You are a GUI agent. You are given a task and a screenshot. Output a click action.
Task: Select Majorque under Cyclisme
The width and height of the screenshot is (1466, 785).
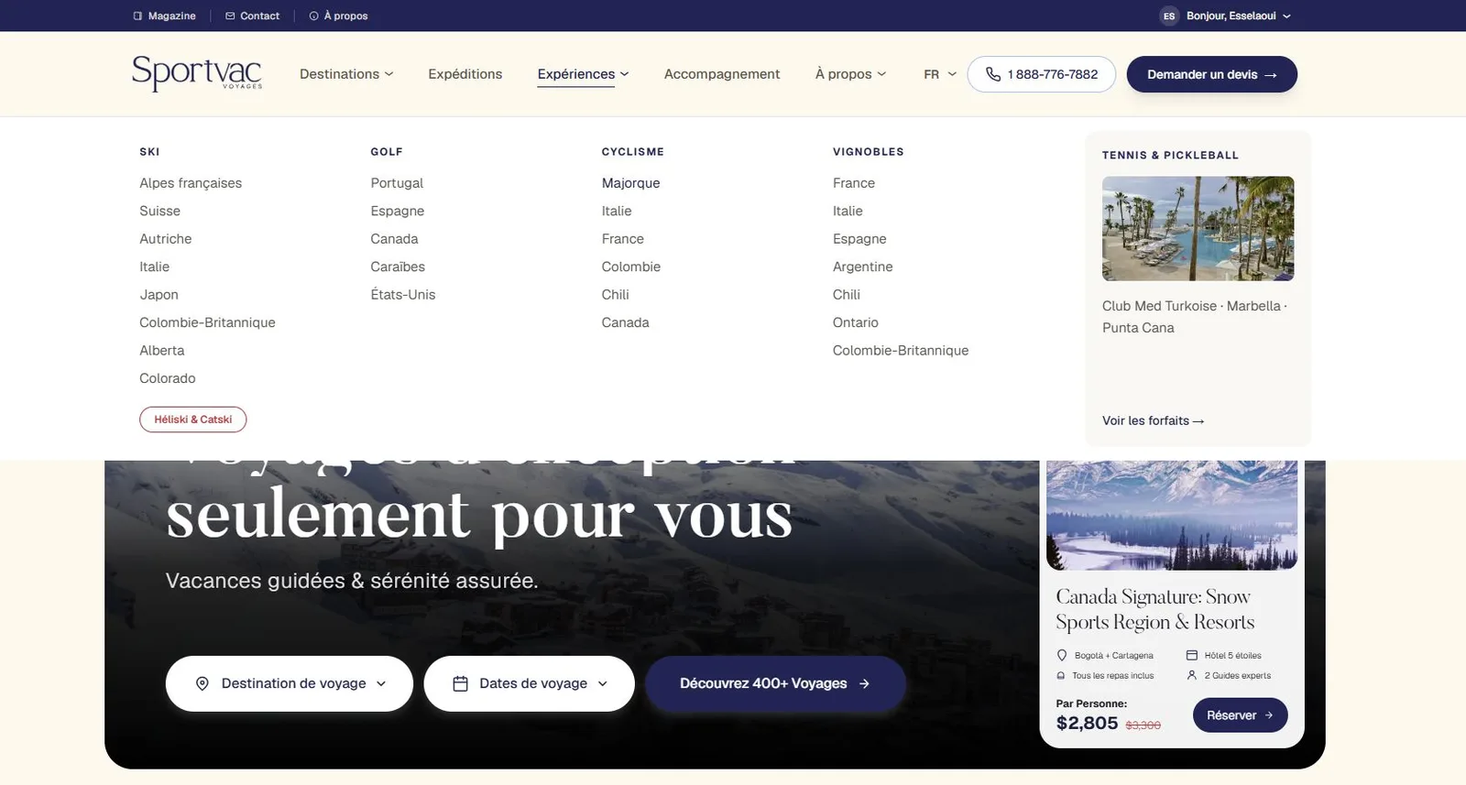pos(631,183)
